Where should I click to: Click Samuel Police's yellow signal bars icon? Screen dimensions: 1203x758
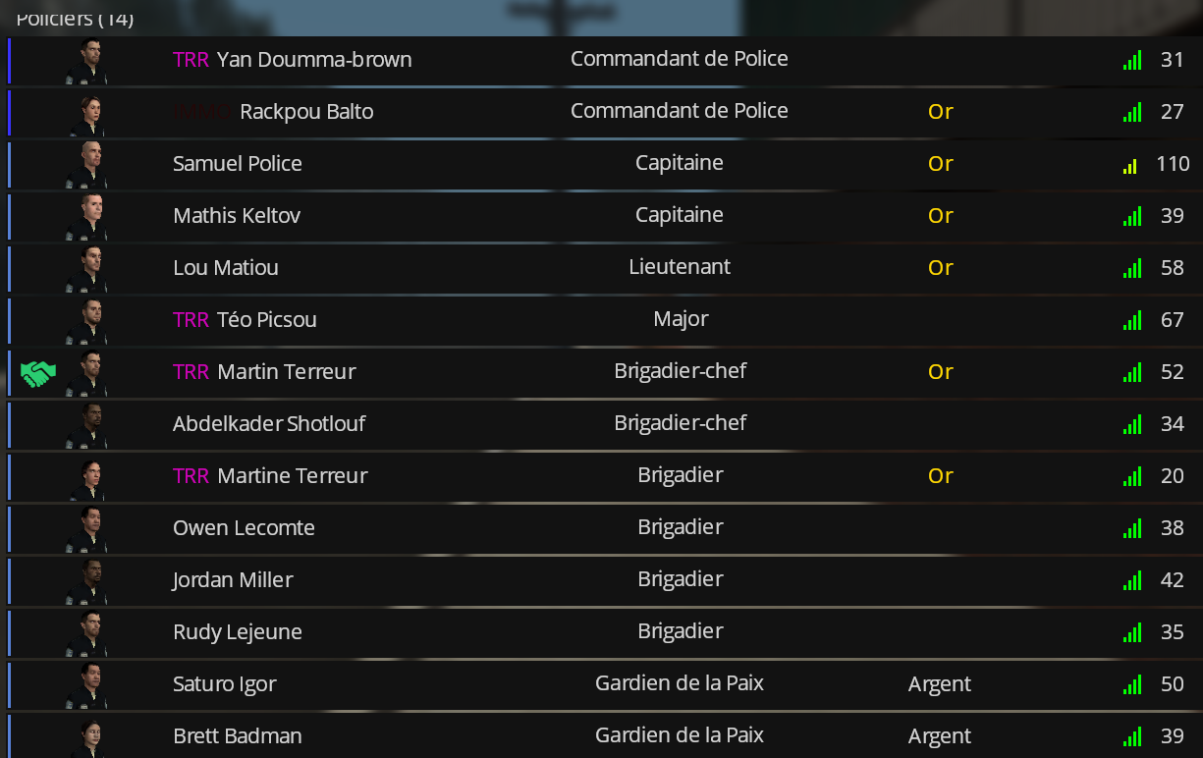[1131, 165]
